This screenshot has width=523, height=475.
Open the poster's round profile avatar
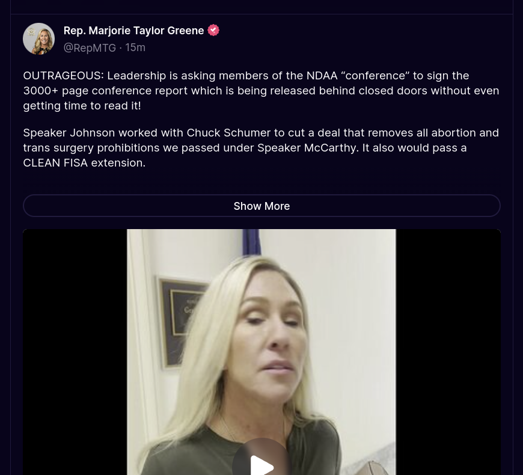click(38, 38)
